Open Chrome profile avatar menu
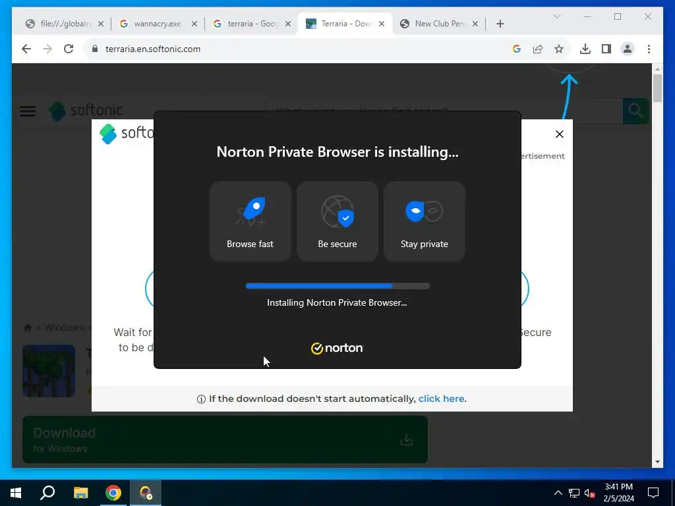Screen dimensions: 675x506 [x=628, y=49]
